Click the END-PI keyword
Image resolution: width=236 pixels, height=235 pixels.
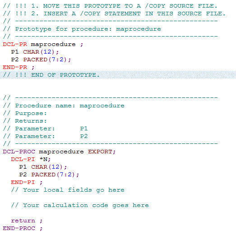click(x=23, y=182)
